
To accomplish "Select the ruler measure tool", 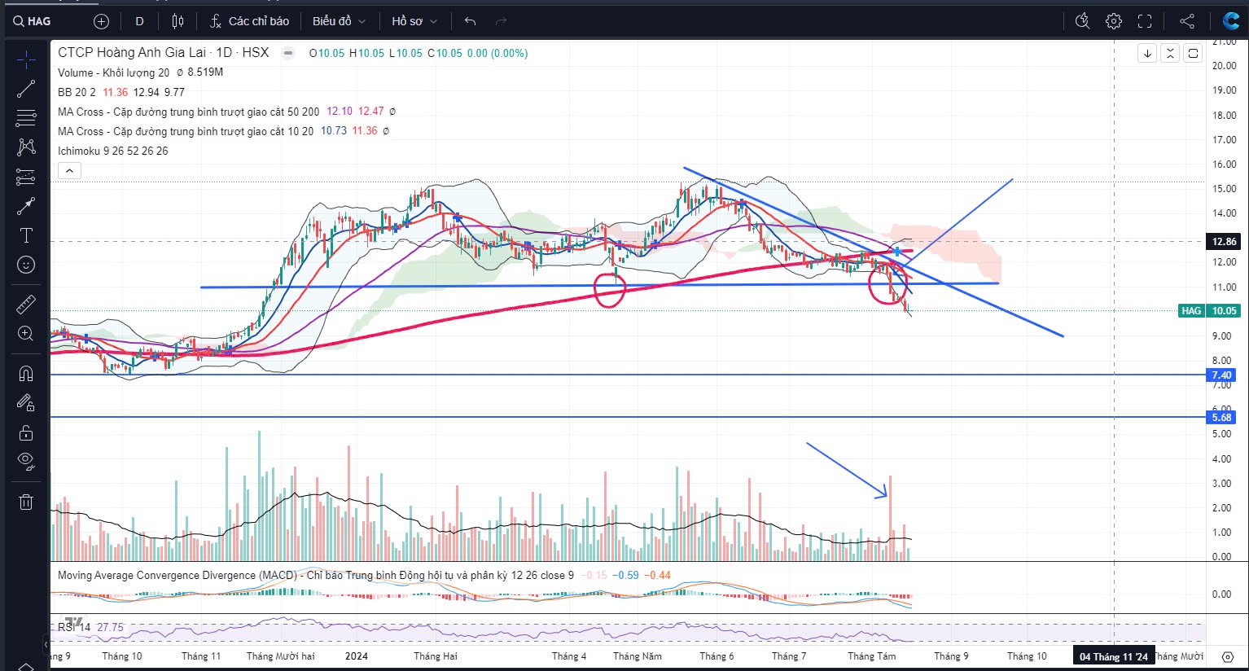I will coord(26,304).
